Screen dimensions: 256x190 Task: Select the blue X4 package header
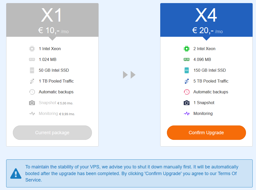206,20
